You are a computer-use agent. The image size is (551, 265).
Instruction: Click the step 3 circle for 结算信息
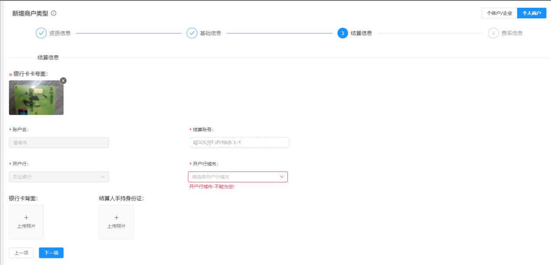click(x=343, y=33)
